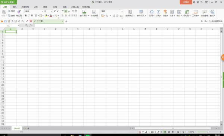
Task: Expand the Merge and Center dropdown arrow
Action: coord(88,16)
